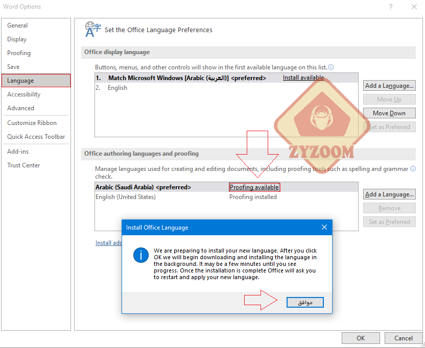Select the Language category in sidebar
Screen dimensions: 425x348
click(36, 81)
